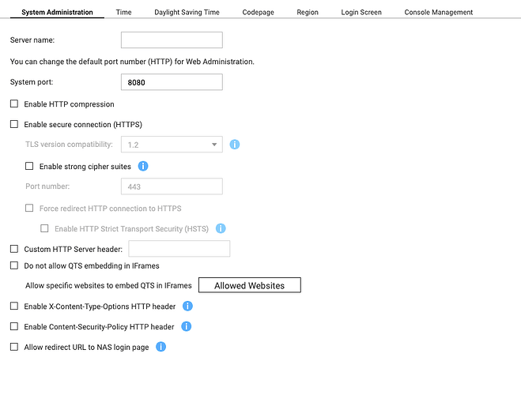The width and height of the screenshot is (521, 395).
Task: Click info icon for X-Content-Type-Options header
Action: 187,306
